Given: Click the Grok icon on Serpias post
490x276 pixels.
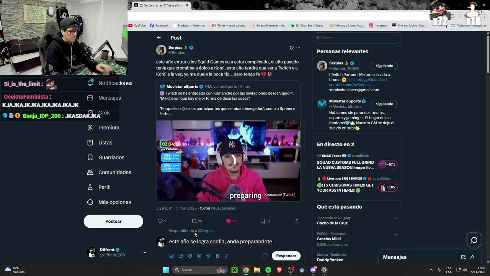Looking at the screenshot, I should click(291, 48).
